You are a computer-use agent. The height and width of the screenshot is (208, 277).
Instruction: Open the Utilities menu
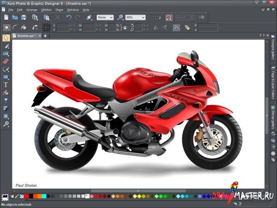pyautogui.click(x=46, y=10)
